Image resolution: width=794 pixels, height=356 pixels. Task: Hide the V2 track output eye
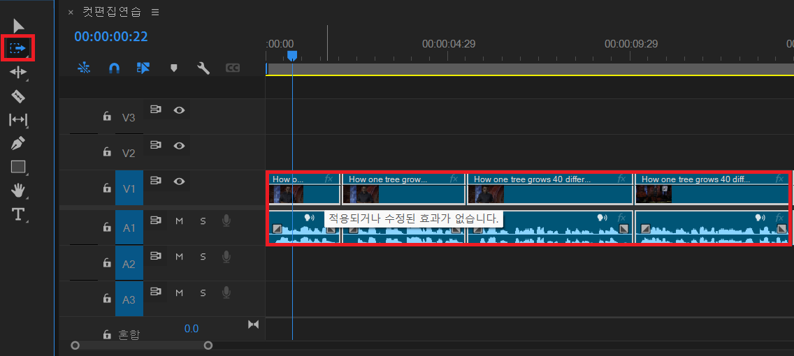179,145
